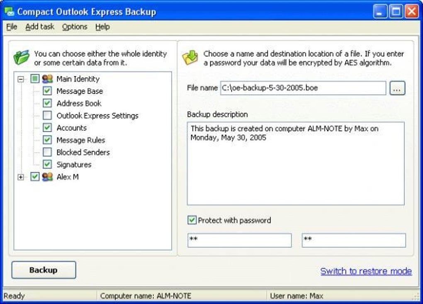
Task: Click status bar text 'User name: Max'
Action: pos(297,296)
